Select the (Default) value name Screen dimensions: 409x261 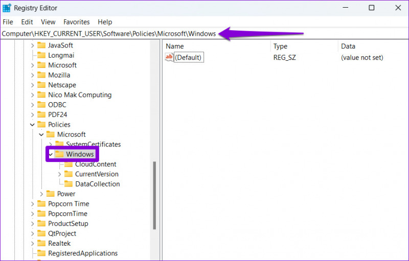(x=189, y=58)
